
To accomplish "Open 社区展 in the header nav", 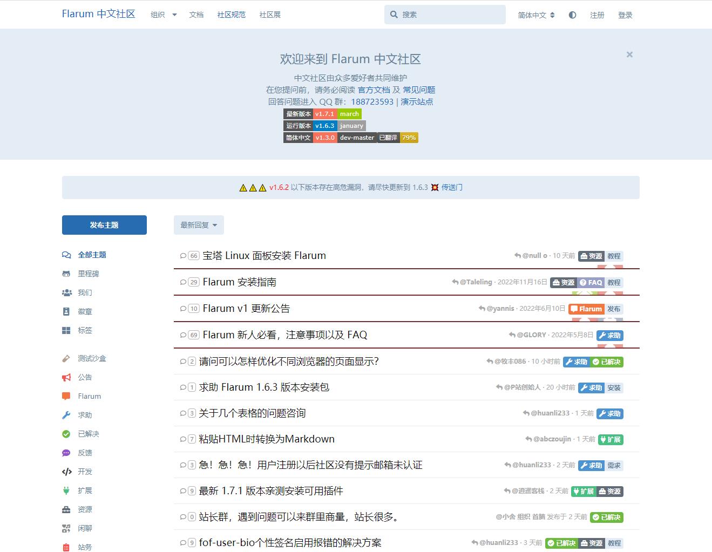I will [270, 15].
